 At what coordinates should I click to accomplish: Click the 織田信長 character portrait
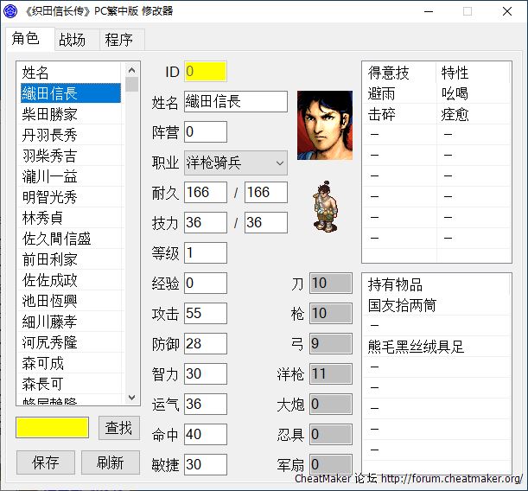point(325,125)
